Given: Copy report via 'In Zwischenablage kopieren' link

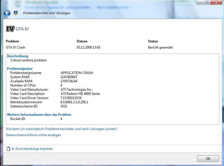Looking at the screenshot, I should pos(32,149).
